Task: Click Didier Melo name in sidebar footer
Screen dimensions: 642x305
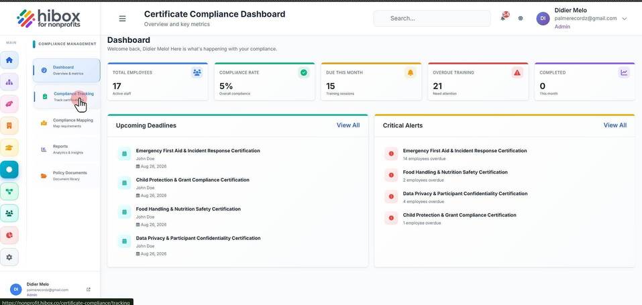Action: pyautogui.click(x=38, y=284)
